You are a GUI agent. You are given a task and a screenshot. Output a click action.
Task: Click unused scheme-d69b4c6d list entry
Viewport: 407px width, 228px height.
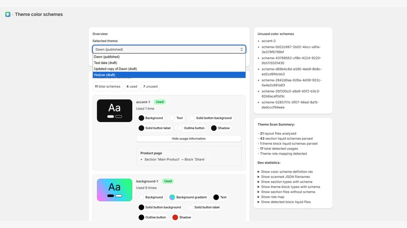[292, 71]
